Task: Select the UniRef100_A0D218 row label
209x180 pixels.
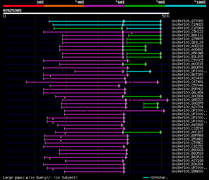Action: point(187,46)
